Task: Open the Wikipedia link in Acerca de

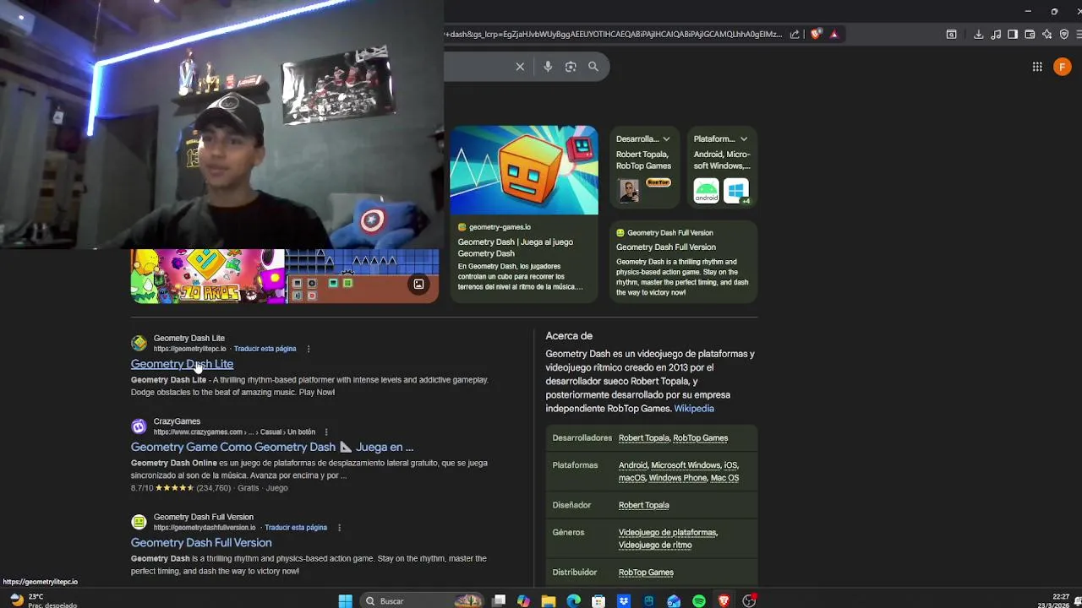Action: (694, 409)
